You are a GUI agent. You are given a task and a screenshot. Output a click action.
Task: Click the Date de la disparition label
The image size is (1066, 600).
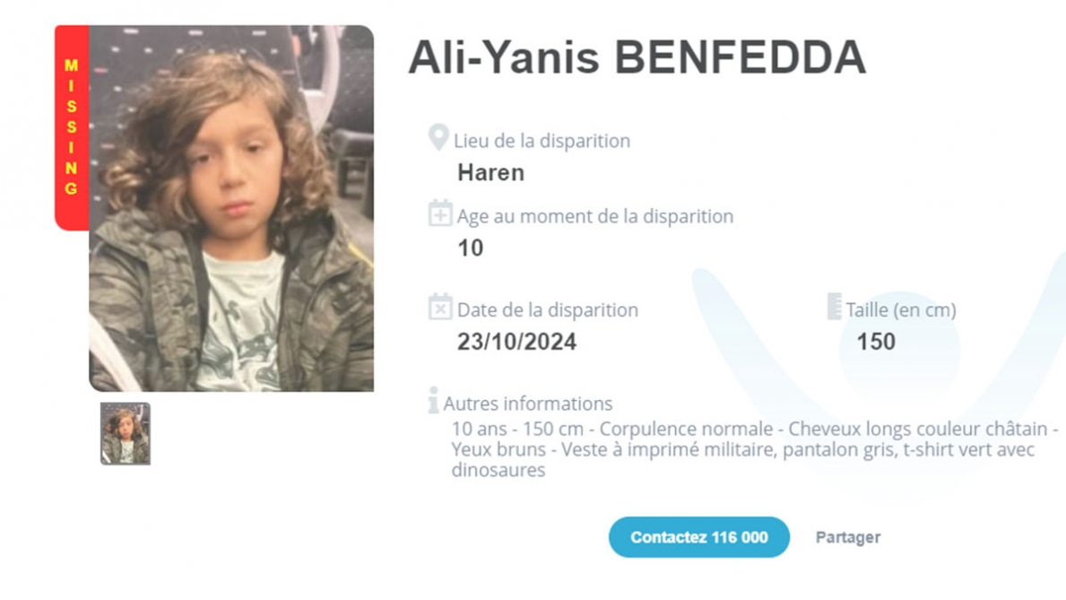[547, 310]
